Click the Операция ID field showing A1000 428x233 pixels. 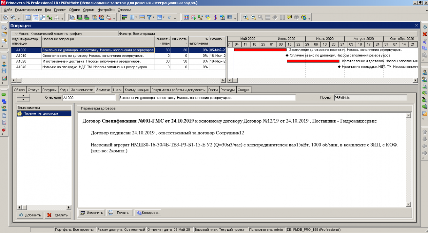pos(89,98)
